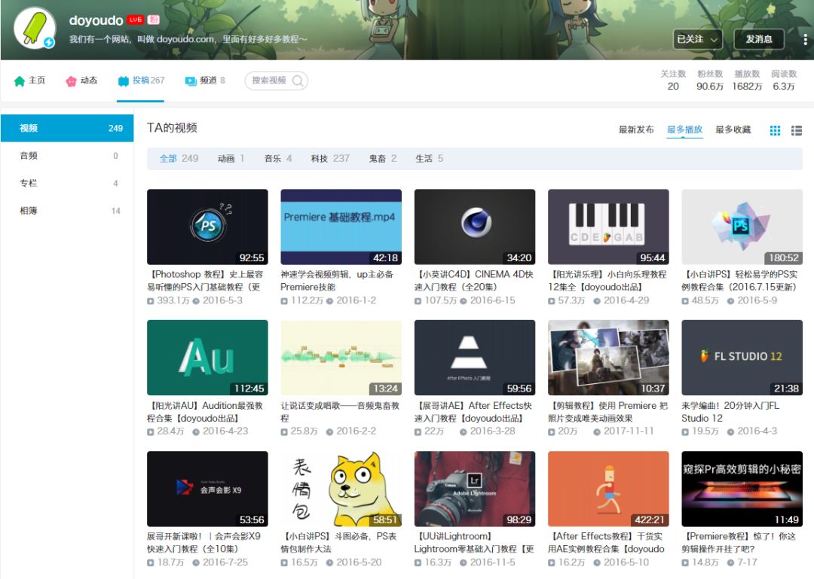Open title 【小白讲PS】轻松易学的PS实例
This screenshot has width=814, height=579.
tap(740, 281)
